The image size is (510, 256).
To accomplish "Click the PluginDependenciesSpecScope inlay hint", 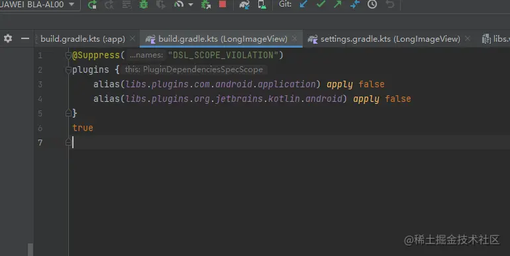I will tap(194, 69).
